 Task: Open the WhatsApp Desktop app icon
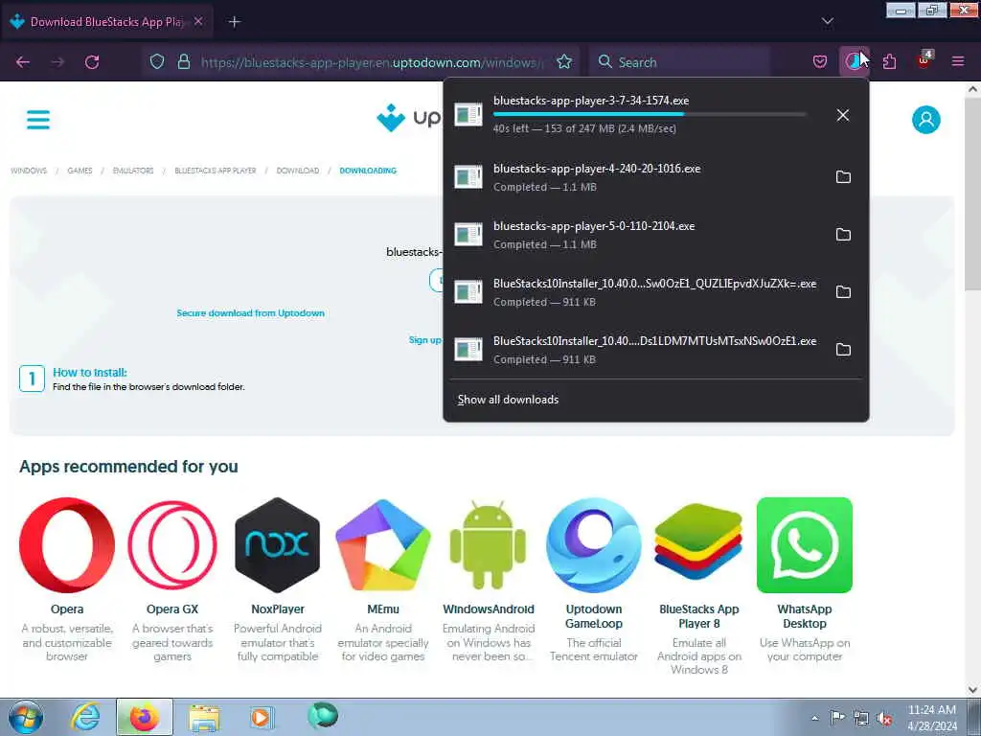tap(805, 545)
